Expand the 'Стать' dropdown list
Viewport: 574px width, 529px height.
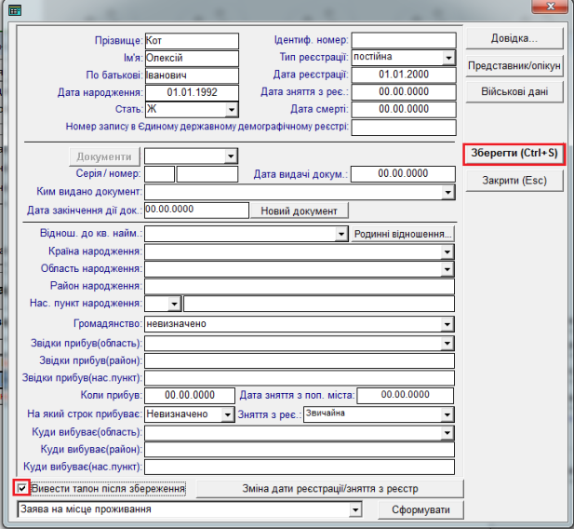click(x=232, y=110)
